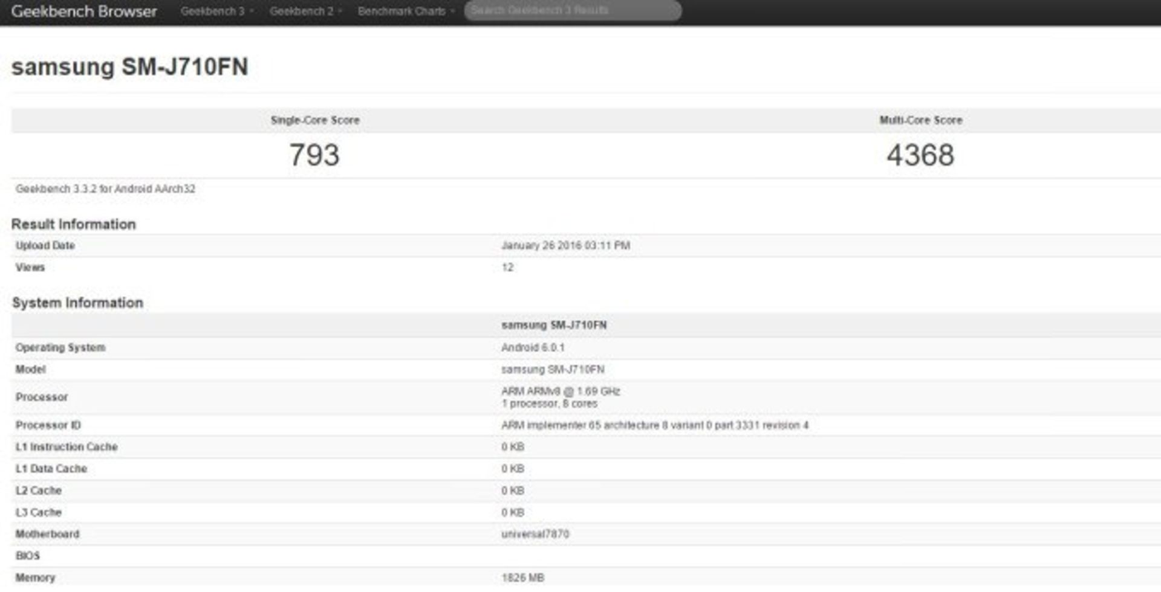Select the Motherboard label

[x=47, y=534]
